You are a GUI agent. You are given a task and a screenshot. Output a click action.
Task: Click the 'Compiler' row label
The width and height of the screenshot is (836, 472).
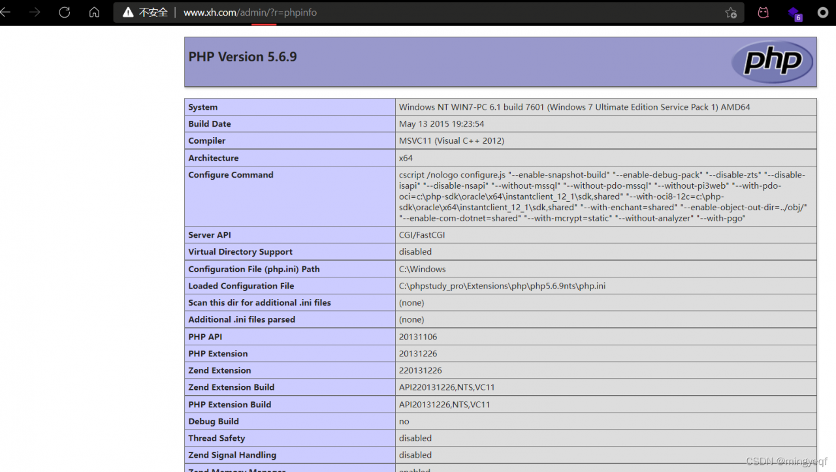pos(207,141)
